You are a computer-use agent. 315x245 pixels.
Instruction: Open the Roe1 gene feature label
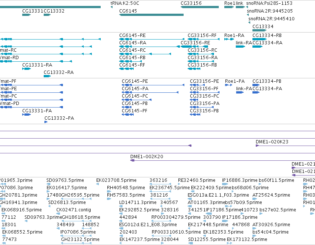229,3
